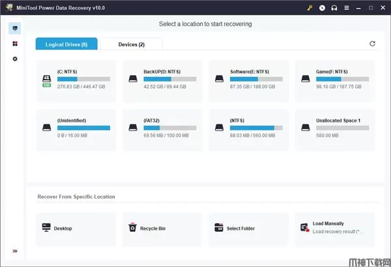Open the Settings gear in sidebar
The image size is (391, 267).
coord(15,59)
